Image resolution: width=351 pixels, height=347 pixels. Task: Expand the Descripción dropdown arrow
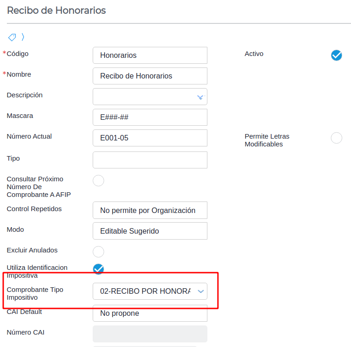[200, 97]
